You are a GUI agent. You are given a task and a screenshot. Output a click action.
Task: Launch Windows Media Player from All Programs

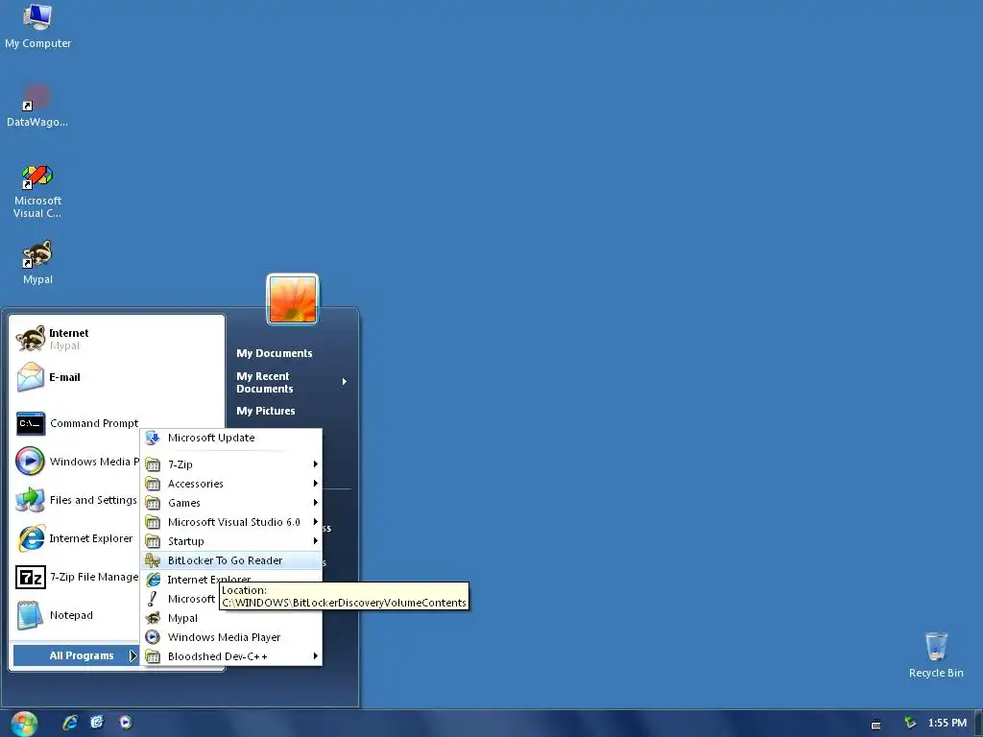231,637
